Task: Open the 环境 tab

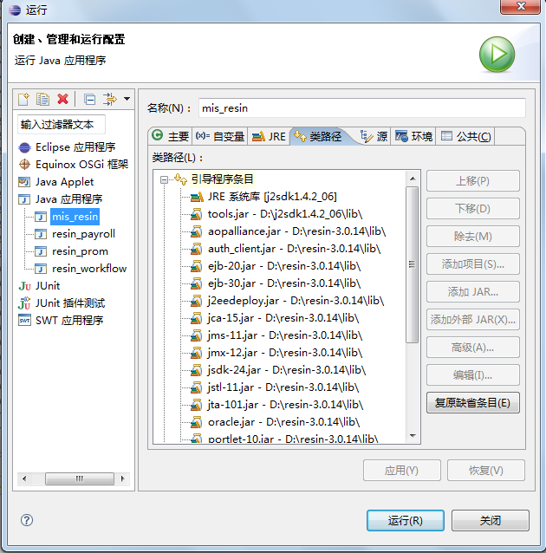Action: [x=413, y=136]
